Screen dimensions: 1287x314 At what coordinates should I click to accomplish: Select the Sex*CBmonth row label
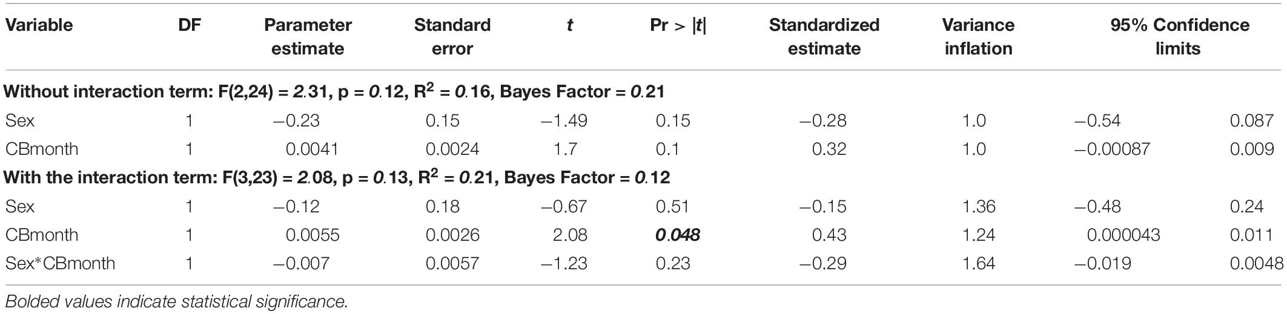[x=60, y=263]
